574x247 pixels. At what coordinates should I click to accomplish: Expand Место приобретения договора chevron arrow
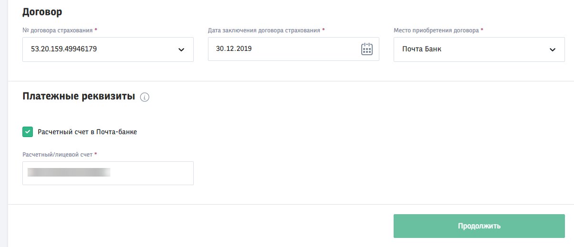point(552,49)
